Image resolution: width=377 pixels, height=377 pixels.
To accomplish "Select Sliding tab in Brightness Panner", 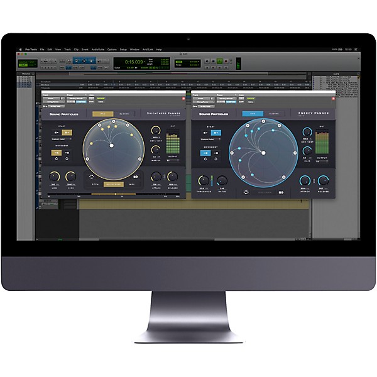I will pos(124,114).
